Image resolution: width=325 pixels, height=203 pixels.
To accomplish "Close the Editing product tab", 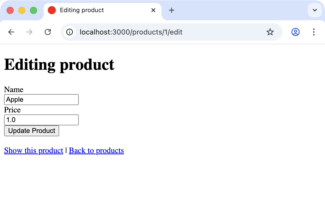I will 153,10.
